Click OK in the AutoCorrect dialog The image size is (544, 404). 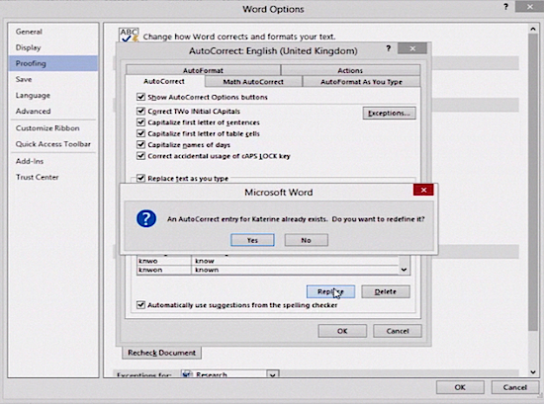(x=342, y=331)
